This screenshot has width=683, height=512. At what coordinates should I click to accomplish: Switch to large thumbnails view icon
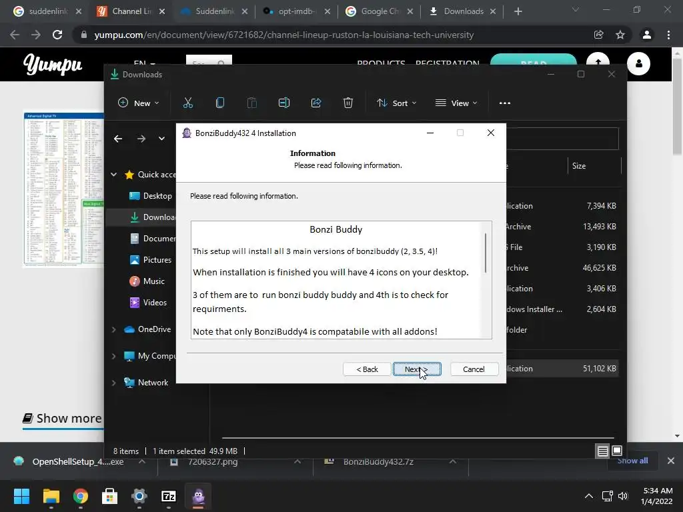click(617, 451)
